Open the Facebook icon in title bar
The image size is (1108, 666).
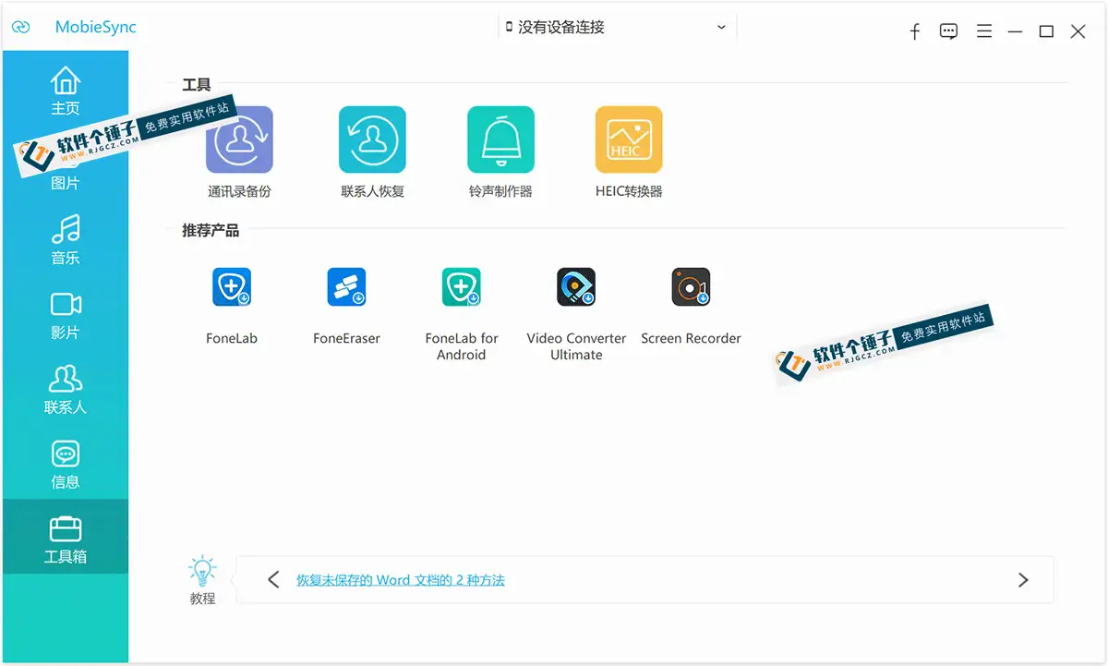(x=915, y=31)
